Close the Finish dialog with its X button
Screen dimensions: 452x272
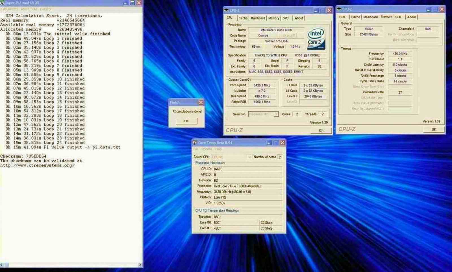coord(201,102)
